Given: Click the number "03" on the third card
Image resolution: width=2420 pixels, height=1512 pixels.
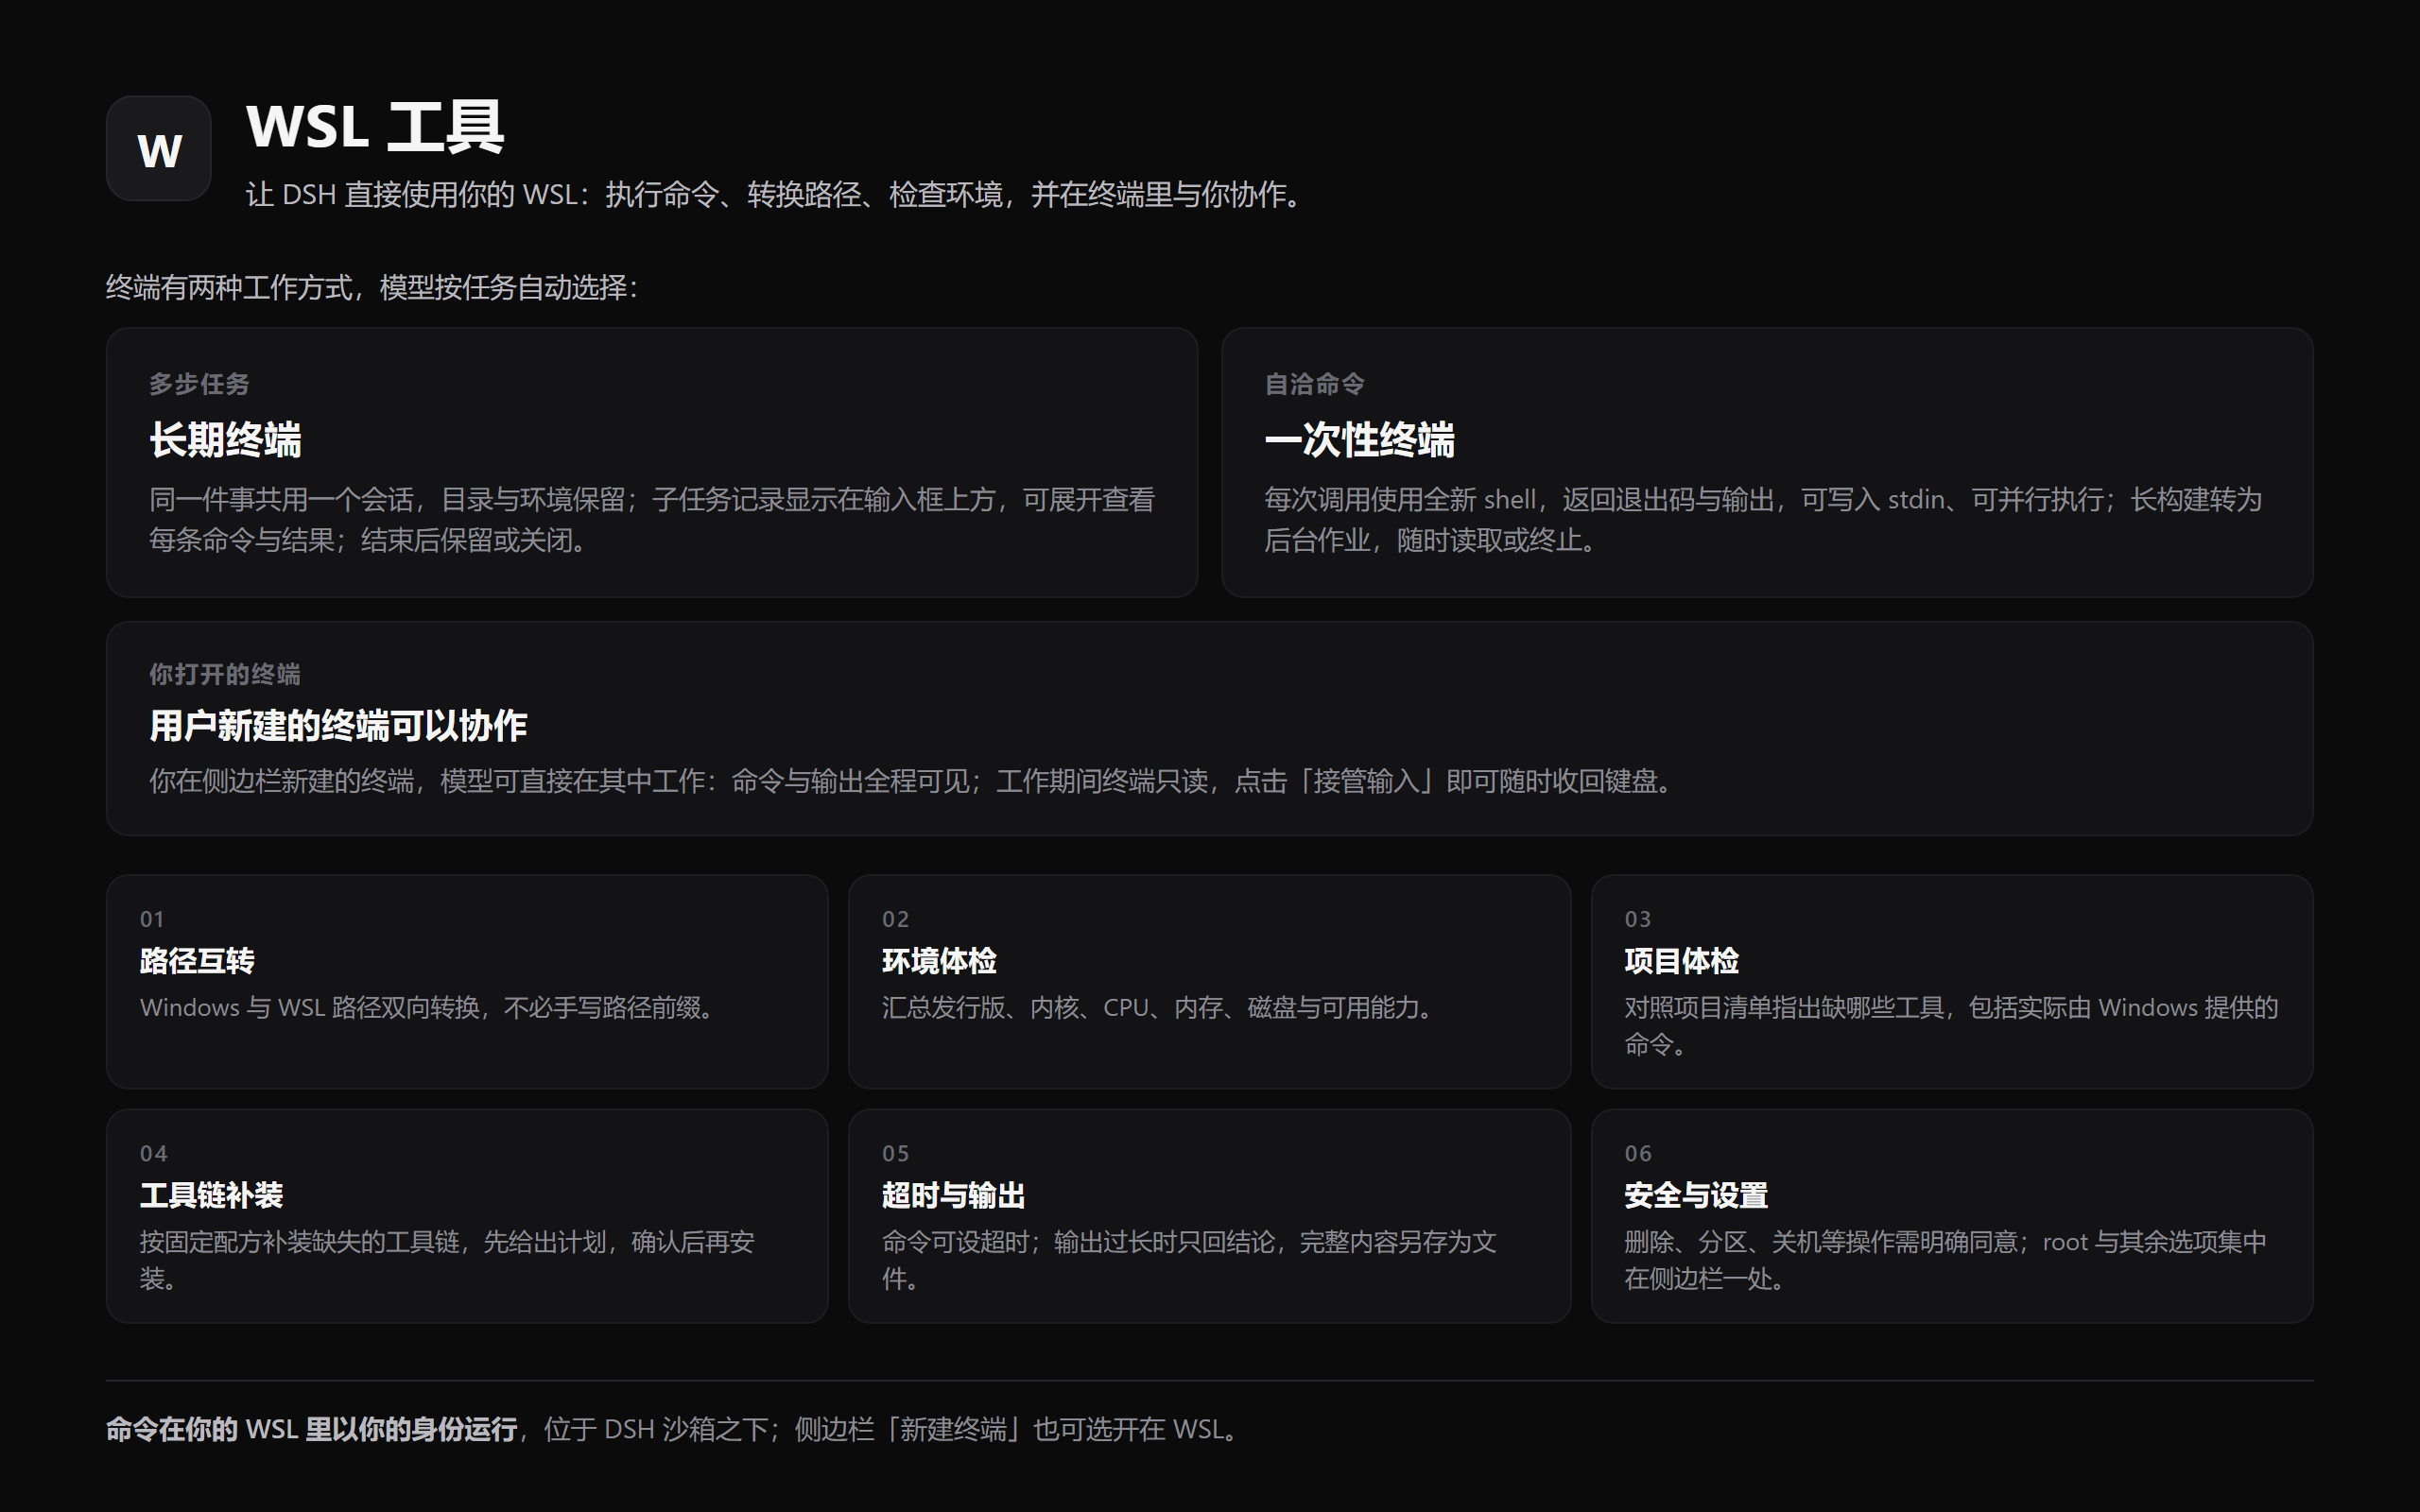Looking at the screenshot, I should point(1637,919).
